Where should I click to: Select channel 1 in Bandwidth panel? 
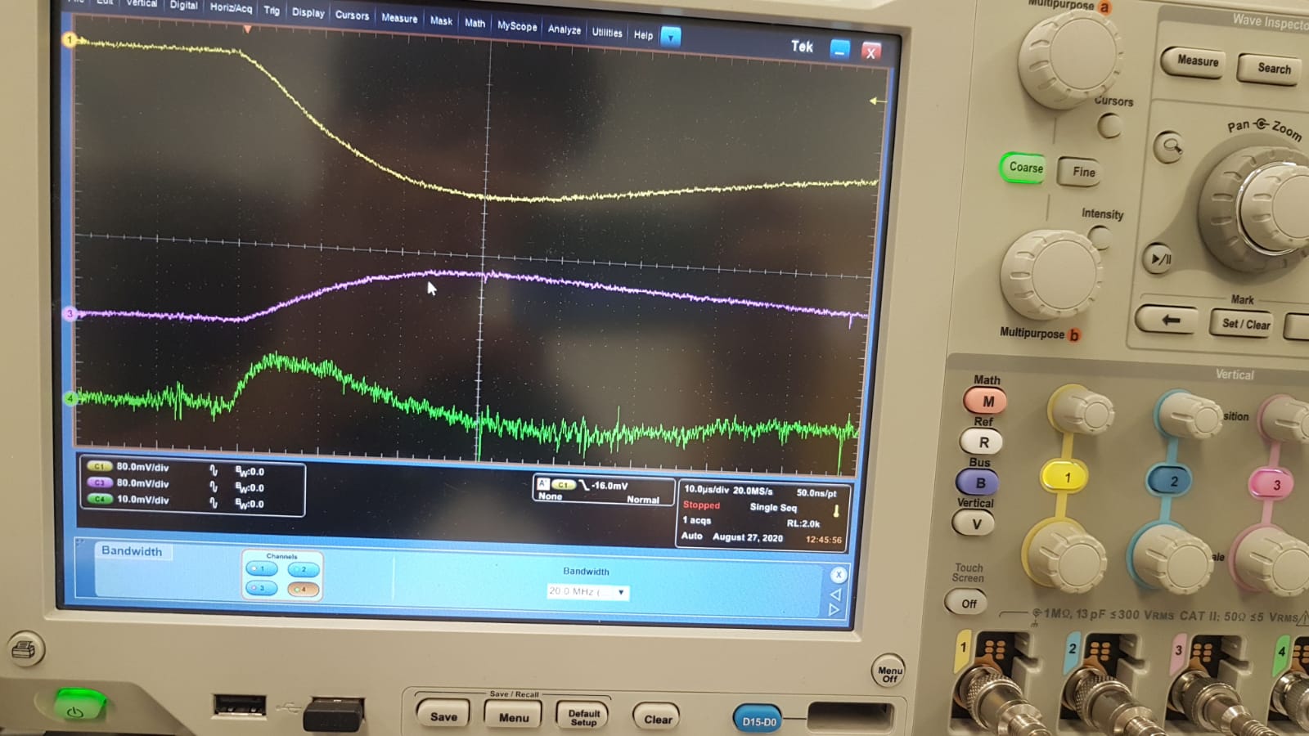tap(261, 569)
